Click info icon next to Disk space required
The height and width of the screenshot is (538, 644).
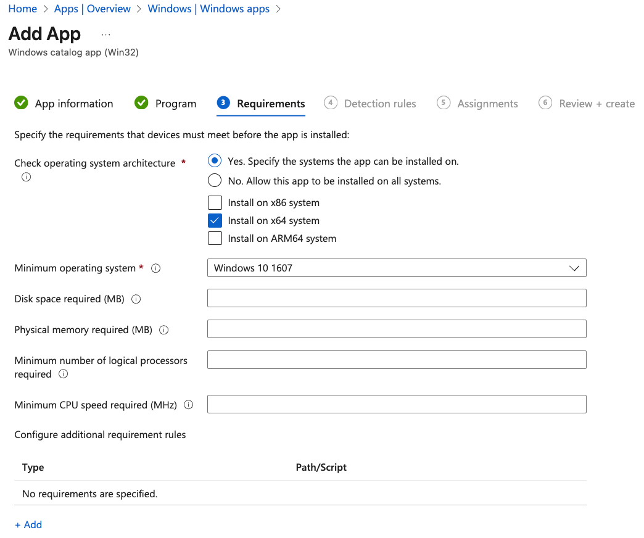coord(136,299)
